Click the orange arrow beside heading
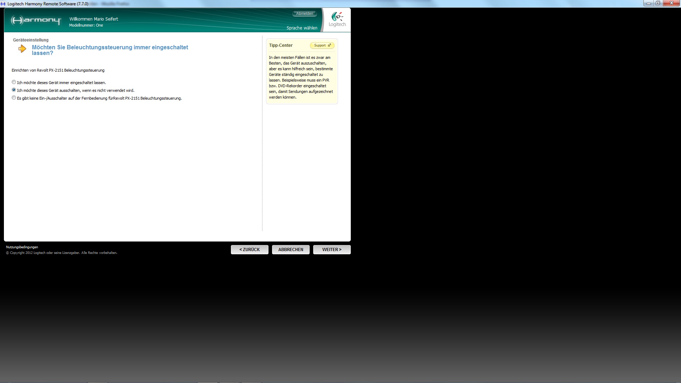 coord(22,49)
